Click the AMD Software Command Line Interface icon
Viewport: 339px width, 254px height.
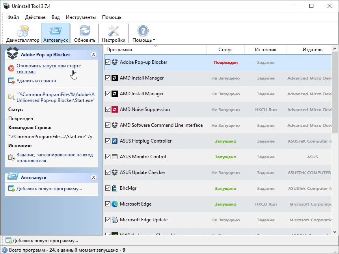click(115, 125)
